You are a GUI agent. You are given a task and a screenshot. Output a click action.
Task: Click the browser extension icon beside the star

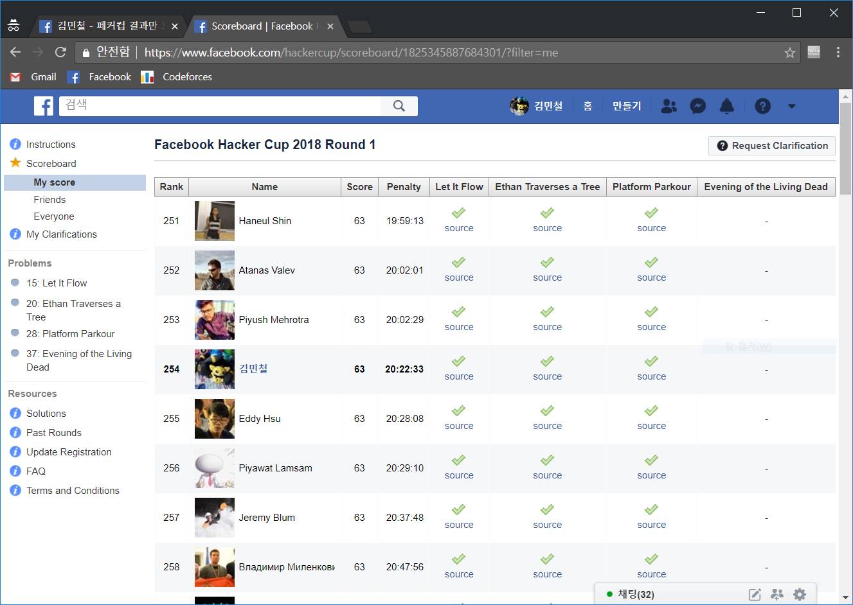pos(814,53)
